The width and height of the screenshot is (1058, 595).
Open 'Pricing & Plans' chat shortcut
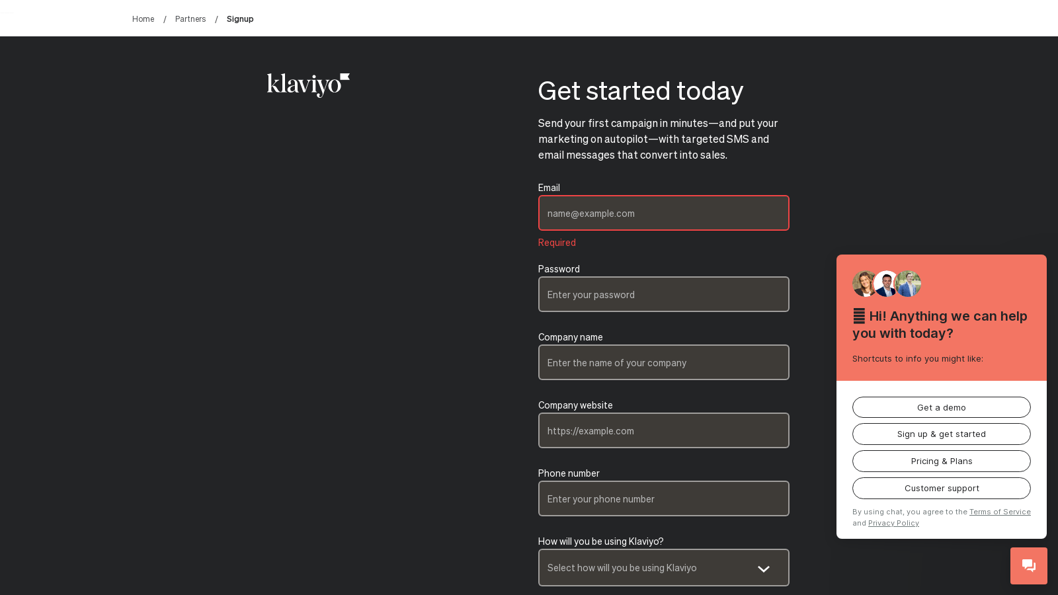(942, 461)
